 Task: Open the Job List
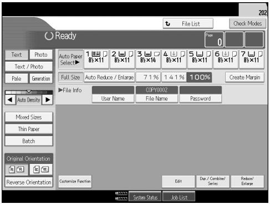pyautogui.click(x=179, y=197)
